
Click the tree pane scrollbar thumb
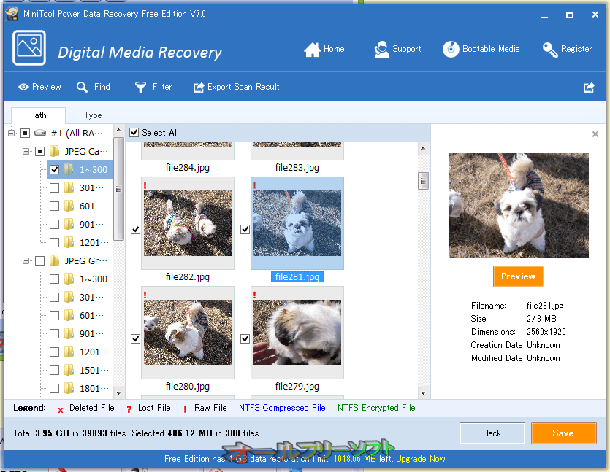118,189
